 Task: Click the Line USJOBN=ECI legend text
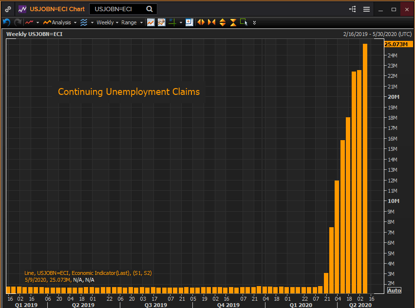click(x=88, y=273)
